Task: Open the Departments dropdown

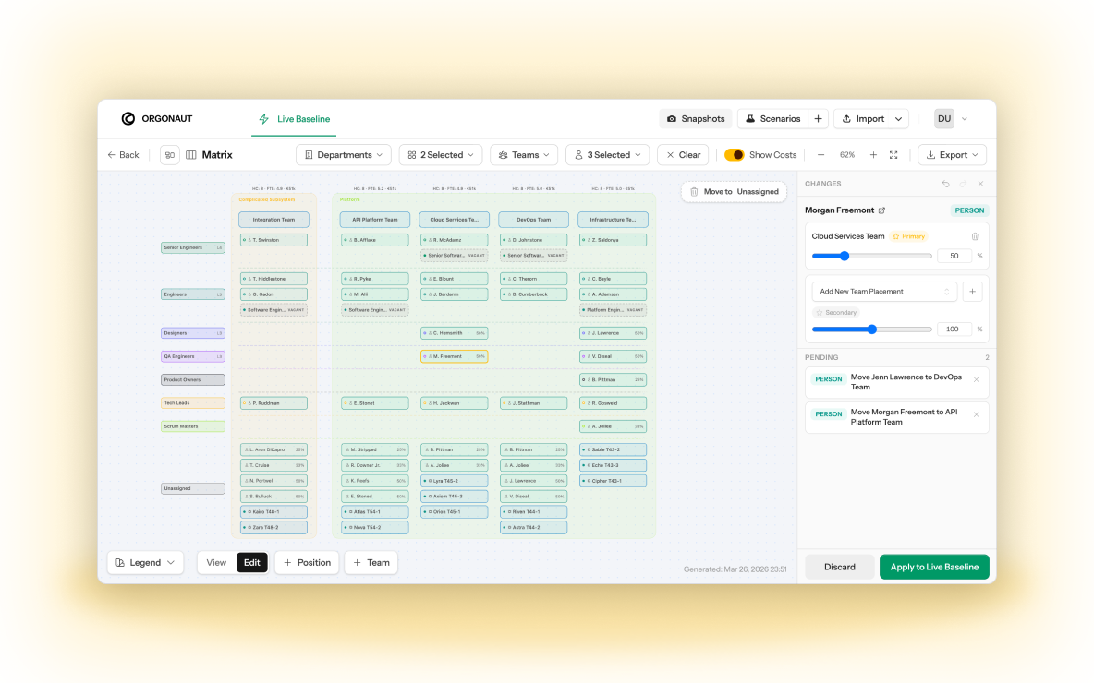Action: point(344,155)
